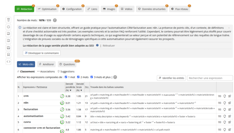The height and width of the screenshot is (133, 234).
Task: Show the Classement view
Action: coord(26,72)
